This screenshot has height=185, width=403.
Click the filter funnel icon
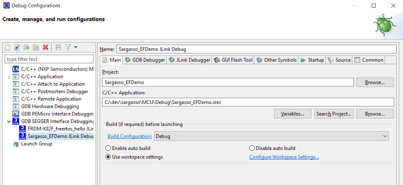tap(68, 47)
